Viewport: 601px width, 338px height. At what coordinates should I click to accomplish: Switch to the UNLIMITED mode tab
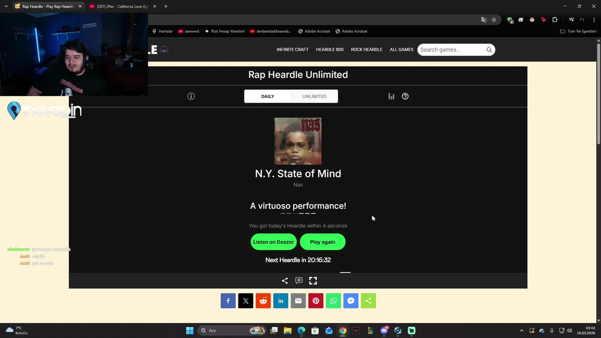pyautogui.click(x=314, y=96)
